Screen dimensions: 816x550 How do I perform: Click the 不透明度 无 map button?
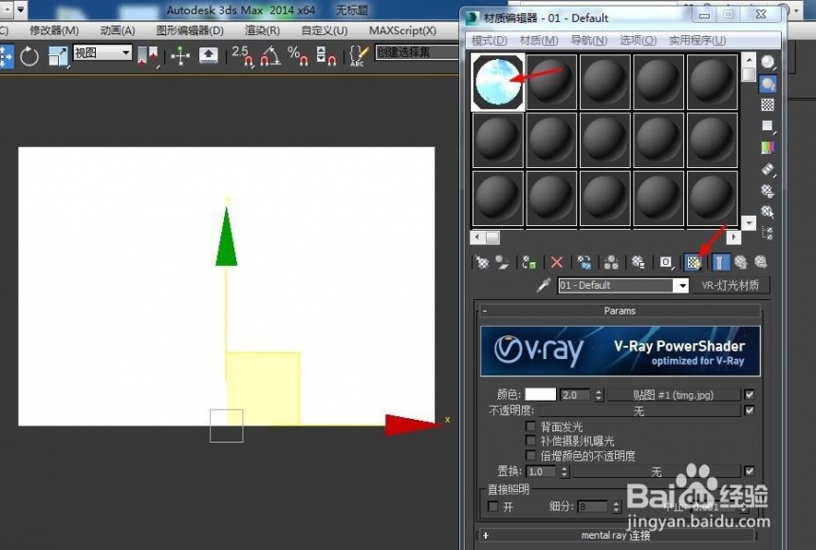tap(640, 411)
